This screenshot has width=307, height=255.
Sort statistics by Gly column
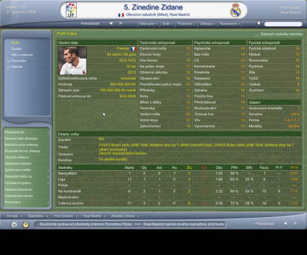tap(144, 168)
